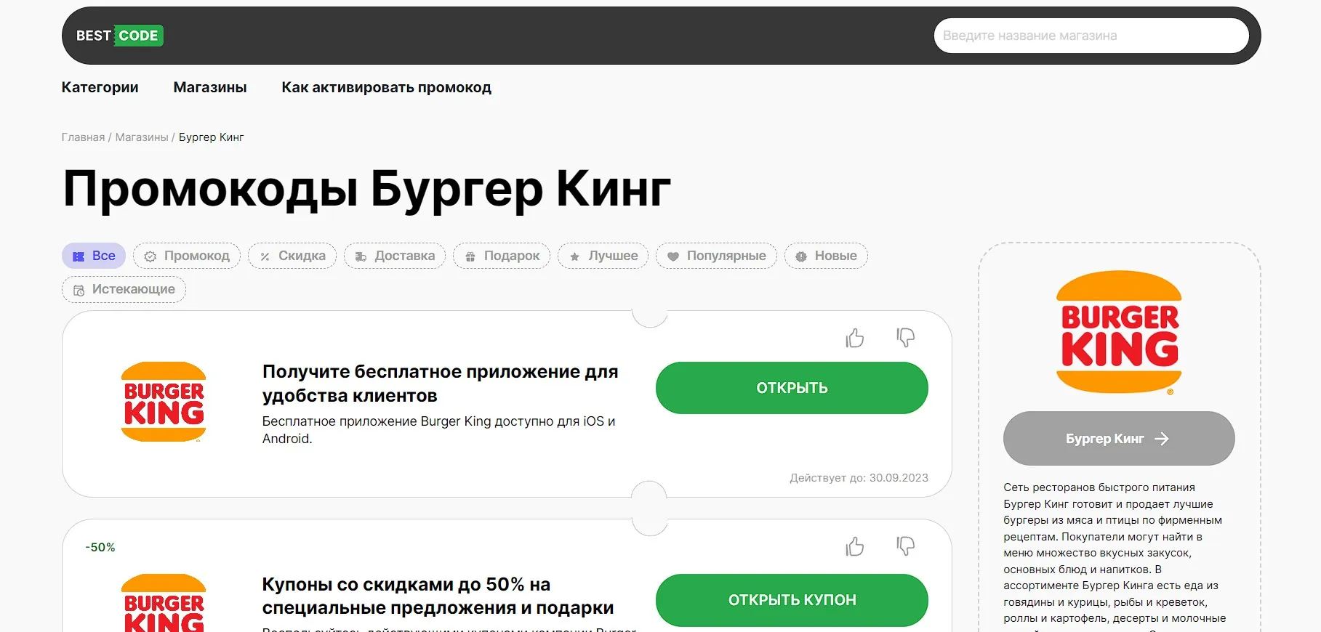Click the BEST CODE logo

pyautogui.click(x=119, y=36)
